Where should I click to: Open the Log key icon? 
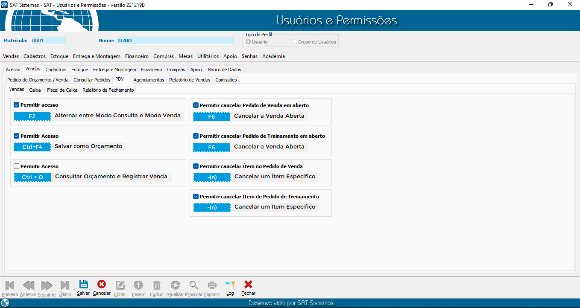click(230, 285)
